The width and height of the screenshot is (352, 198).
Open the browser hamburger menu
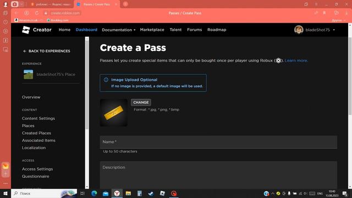coord(316,4)
